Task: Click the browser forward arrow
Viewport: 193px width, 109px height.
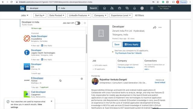Action: pos(7,2)
